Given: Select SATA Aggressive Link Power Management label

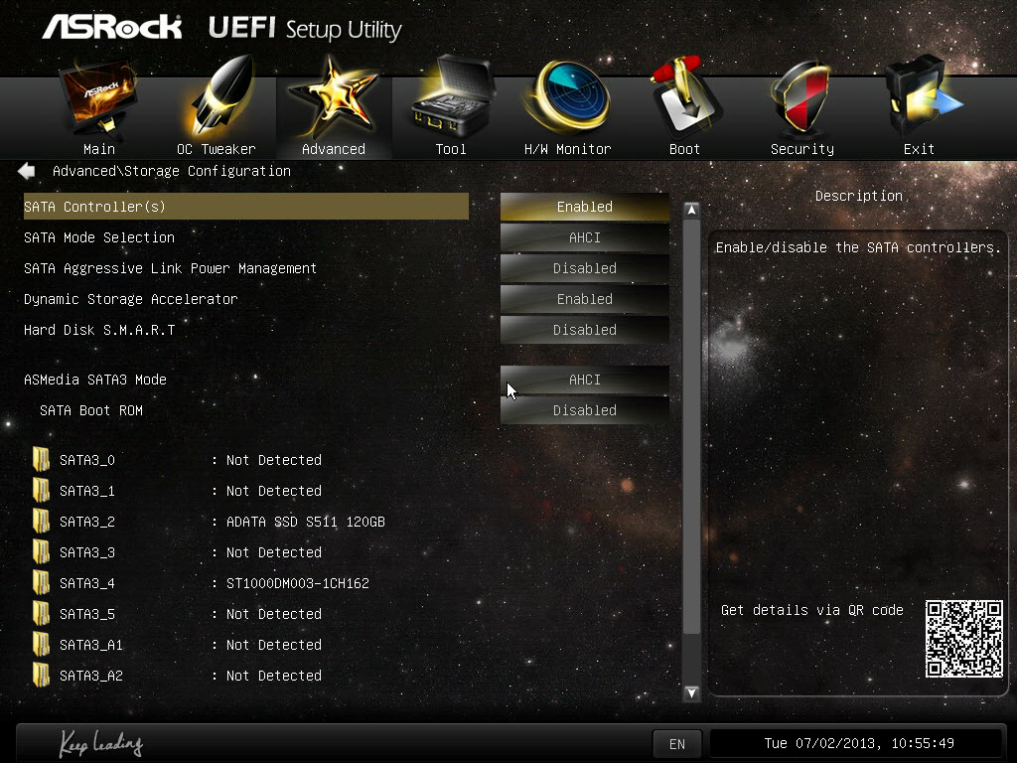Looking at the screenshot, I should pyautogui.click(x=171, y=268).
